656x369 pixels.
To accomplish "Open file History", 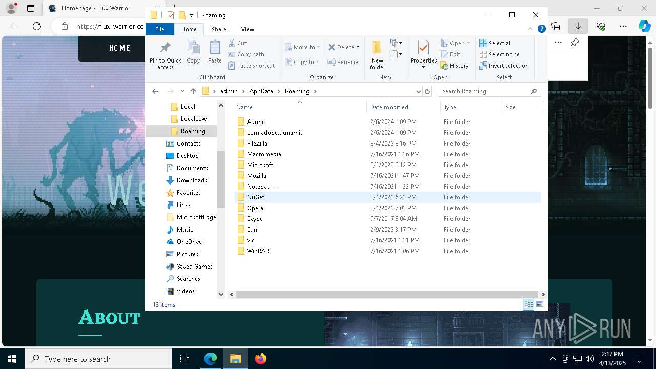I will click(455, 66).
